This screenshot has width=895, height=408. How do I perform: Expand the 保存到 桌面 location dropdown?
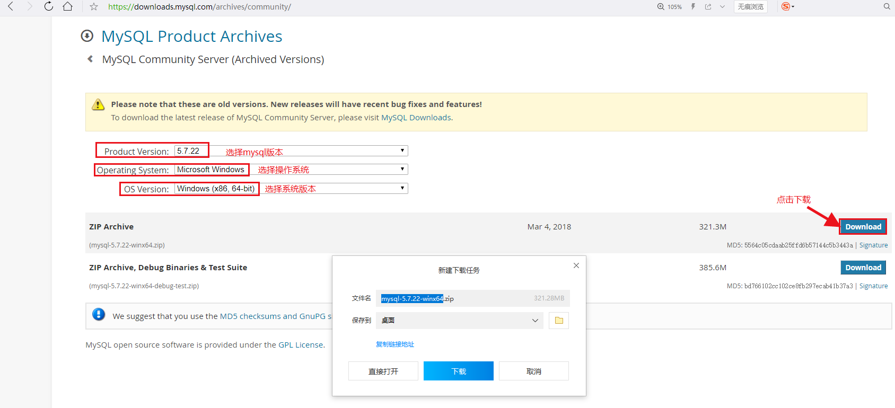point(459,321)
